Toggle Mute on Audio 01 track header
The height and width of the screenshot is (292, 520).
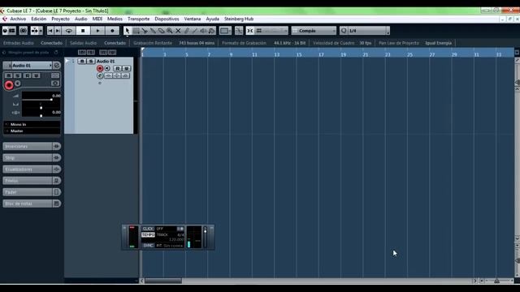coord(82,62)
